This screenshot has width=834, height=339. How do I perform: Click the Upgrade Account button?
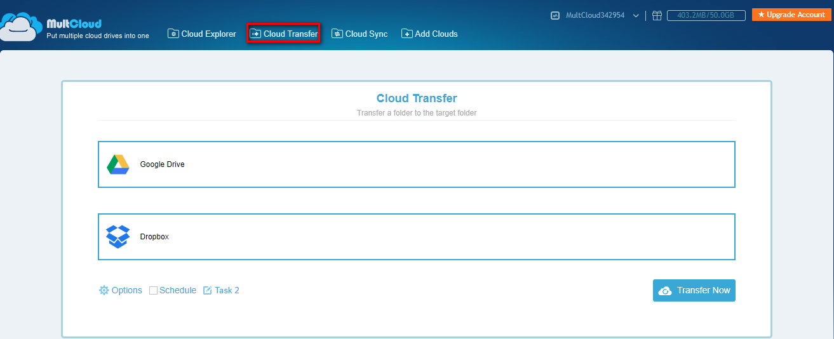click(x=790, y=15)
